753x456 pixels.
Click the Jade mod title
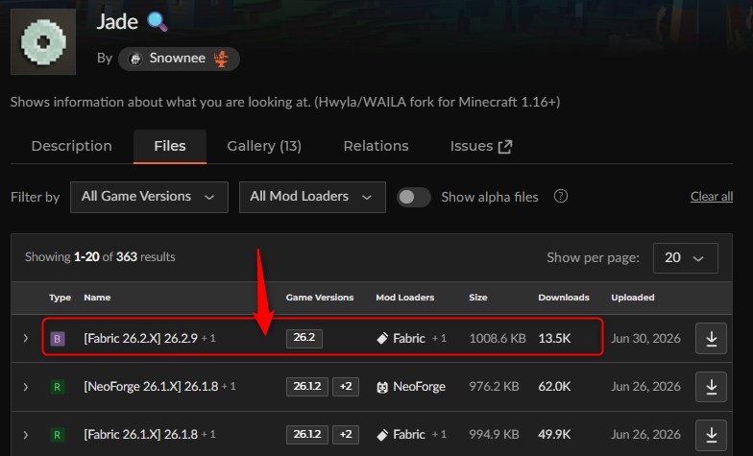117,22
